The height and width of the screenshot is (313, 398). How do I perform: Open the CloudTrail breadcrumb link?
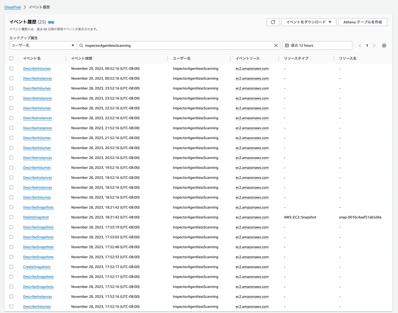click(12, 7)
